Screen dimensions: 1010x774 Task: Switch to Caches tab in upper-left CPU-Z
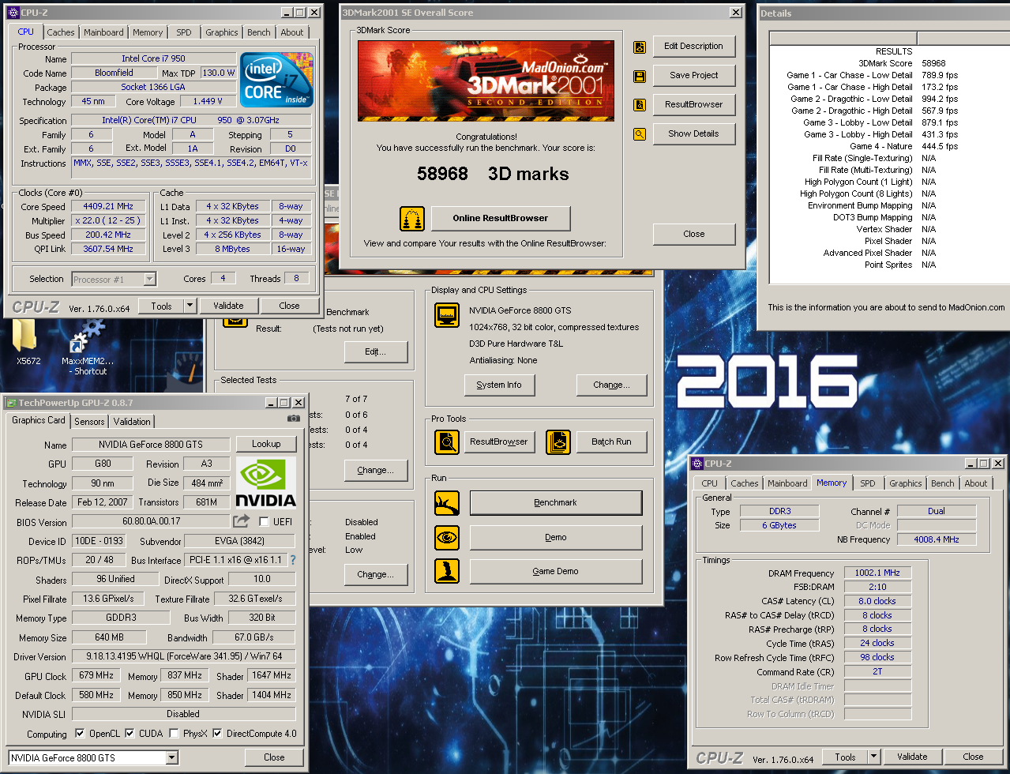(x=61, y=32)
